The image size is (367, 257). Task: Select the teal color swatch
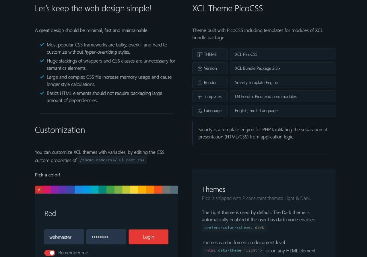coord(102,190)
